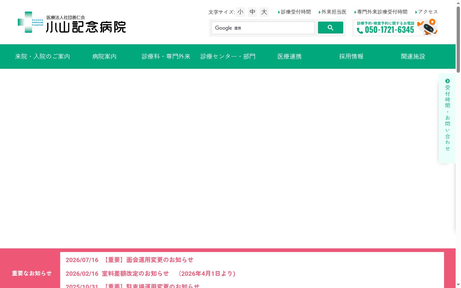This screenshot has width=461, height=288.
Task: Open 専門外来診療受付時間 link
Action: [x=381, y=12]
